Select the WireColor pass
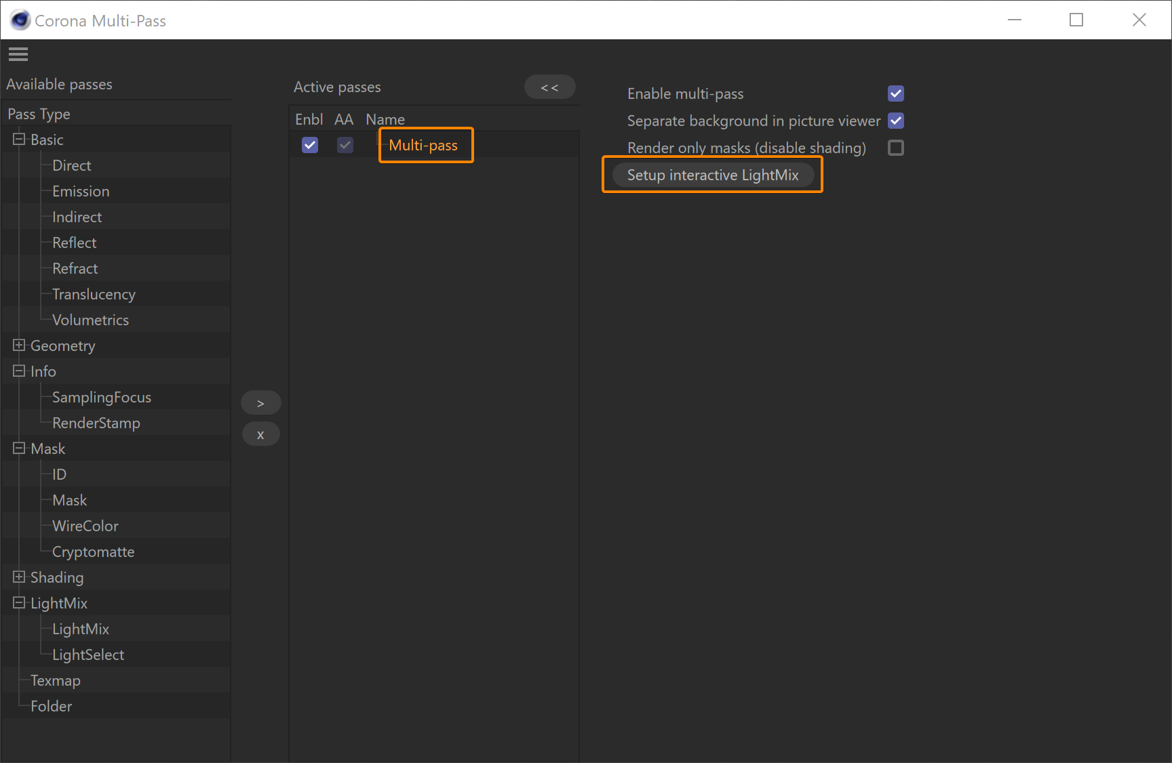The width and height of the screenshot is (1172, 763). 85,526
